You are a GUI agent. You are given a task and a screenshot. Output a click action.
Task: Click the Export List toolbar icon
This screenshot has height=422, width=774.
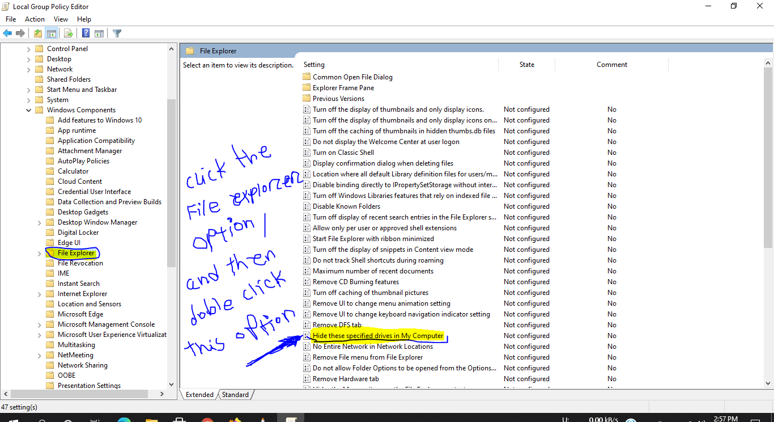[x=68, y=33]
